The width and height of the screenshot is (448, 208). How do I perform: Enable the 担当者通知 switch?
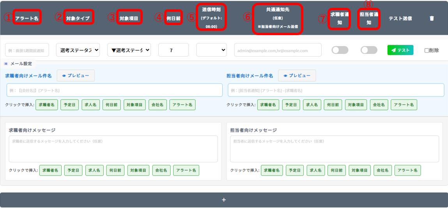369,50
